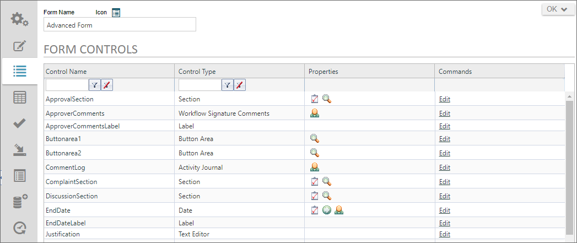Viewport: 577px width, 243px height.
Task: Click Edit link for Justification row
Action: point(444,234)
